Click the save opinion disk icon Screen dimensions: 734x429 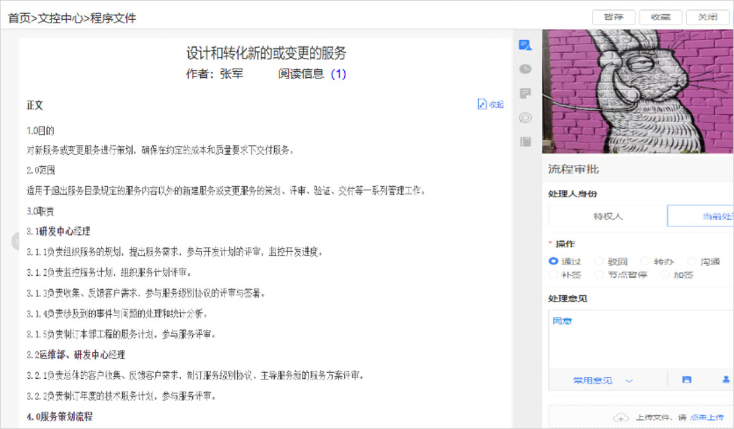(686, 380)
